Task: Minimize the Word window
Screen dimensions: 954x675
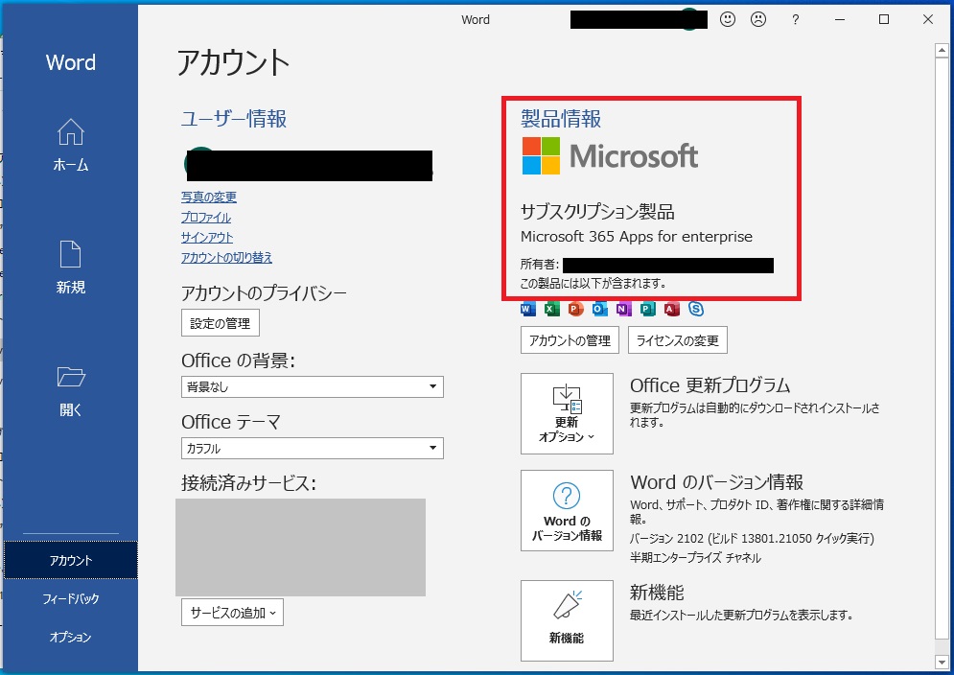Action: [x=840, y=19]
